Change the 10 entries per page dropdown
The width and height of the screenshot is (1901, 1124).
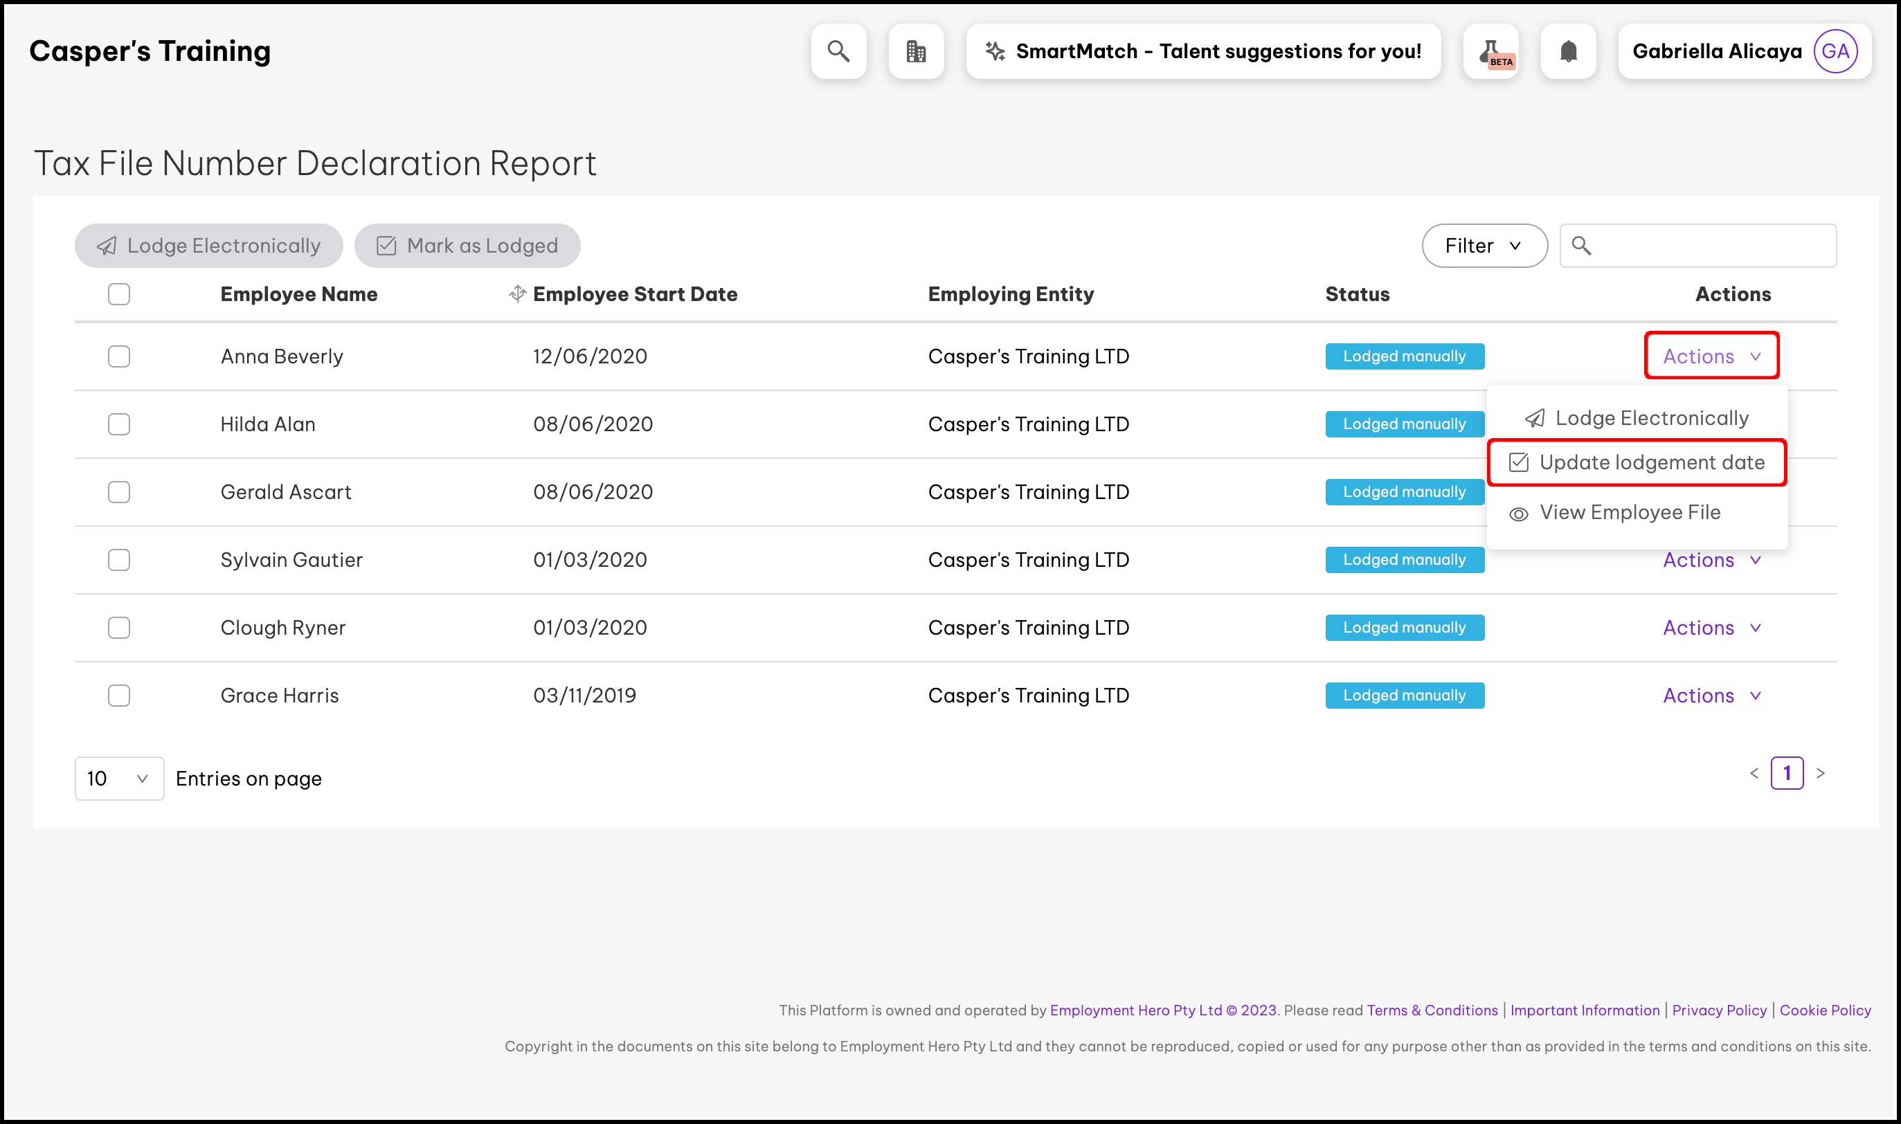click(x=119, y=779)
